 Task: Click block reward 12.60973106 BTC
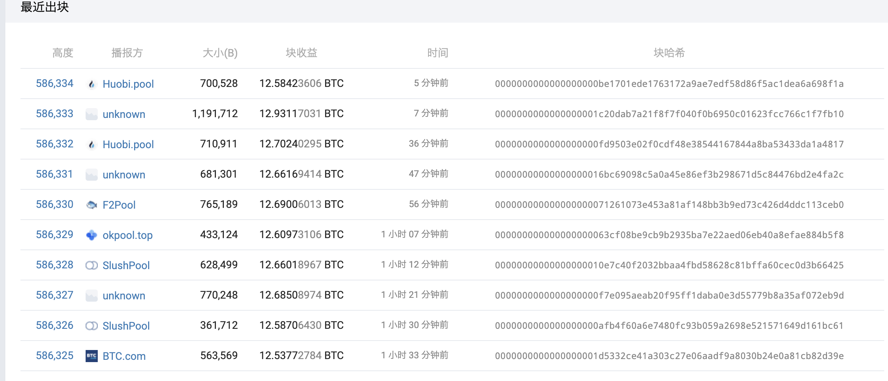click(302, 235)
